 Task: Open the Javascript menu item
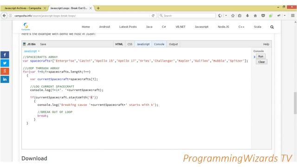point(201,27)
